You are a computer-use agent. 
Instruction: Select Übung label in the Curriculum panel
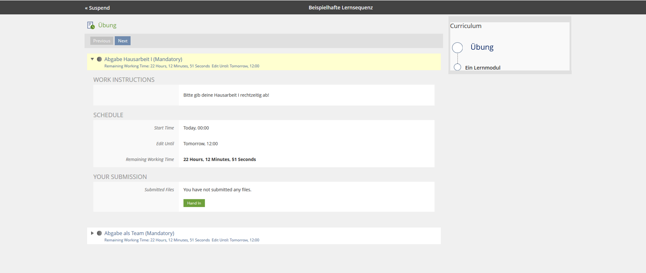[x=482, y=47]
